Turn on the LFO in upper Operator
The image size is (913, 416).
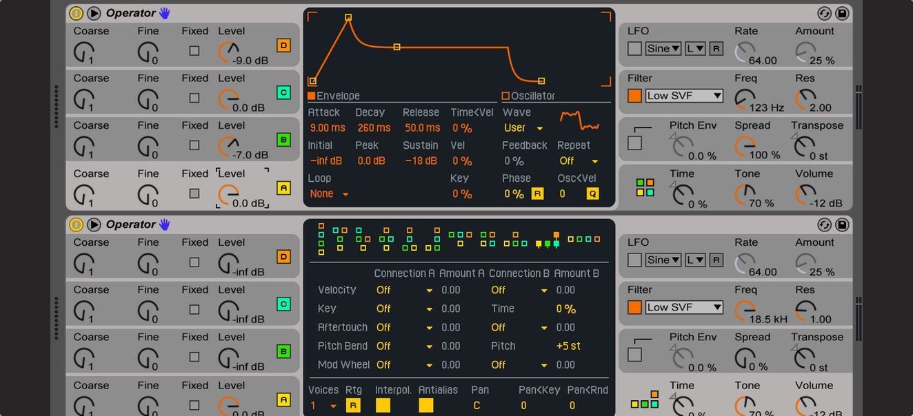pos(634,48)
